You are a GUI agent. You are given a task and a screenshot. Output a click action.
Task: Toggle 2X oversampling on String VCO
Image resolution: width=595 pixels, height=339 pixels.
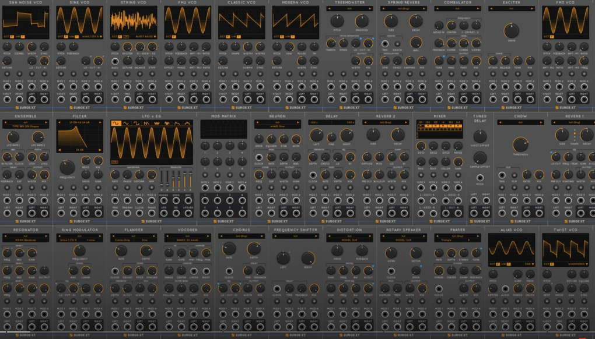[125, 37]
